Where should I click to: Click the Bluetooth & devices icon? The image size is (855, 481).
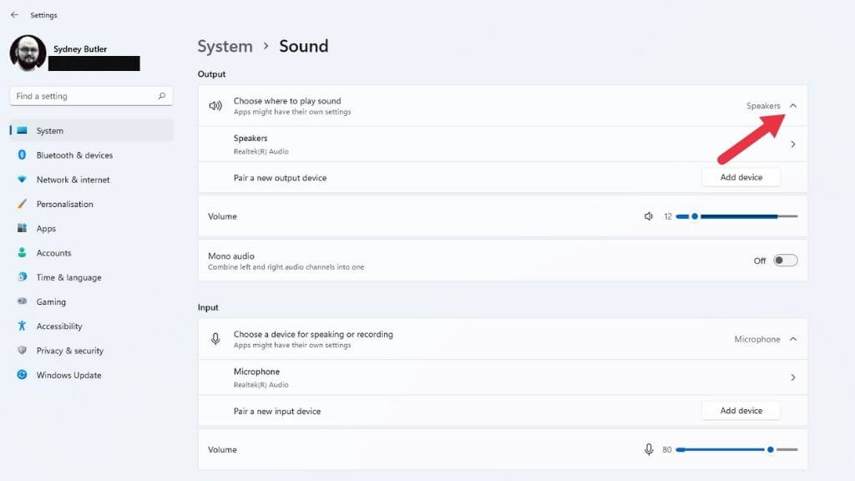pyautogui.click(x=22, y=155)
